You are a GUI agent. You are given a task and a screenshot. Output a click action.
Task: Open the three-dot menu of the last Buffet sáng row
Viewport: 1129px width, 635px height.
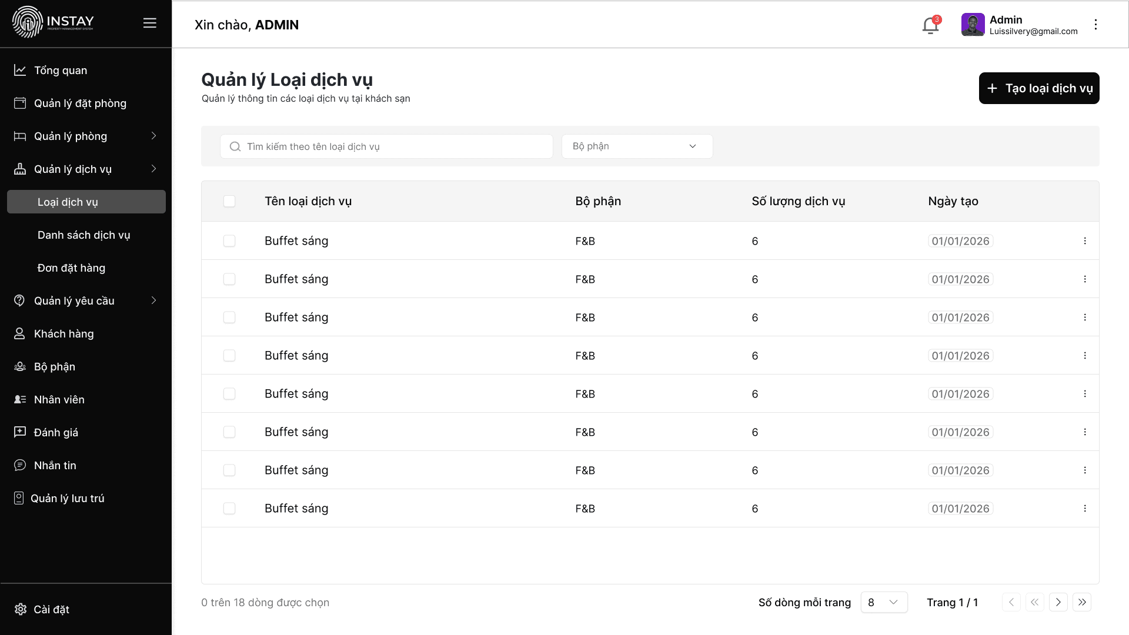pos(1085,508)
